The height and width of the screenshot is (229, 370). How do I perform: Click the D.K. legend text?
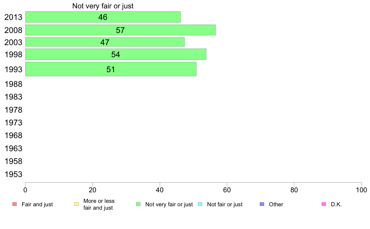336,204
